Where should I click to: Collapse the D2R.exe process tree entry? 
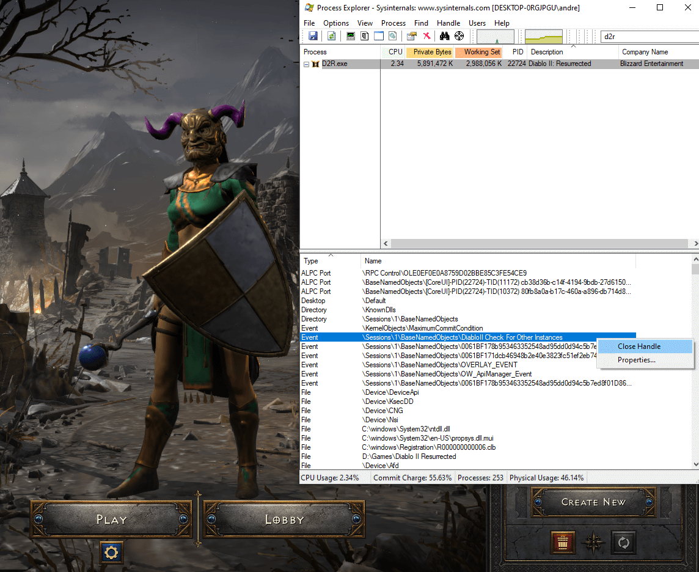point(306,64)
